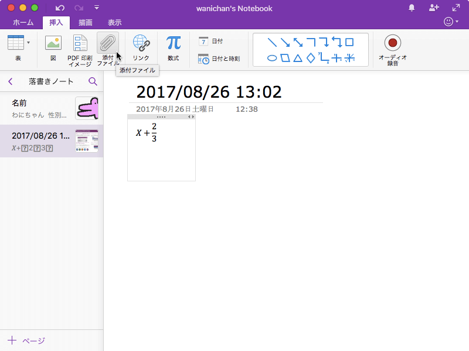This screenshot has width=469, height=351.
Task: Search pages with magnifier icon
Action: pos(93,81)
